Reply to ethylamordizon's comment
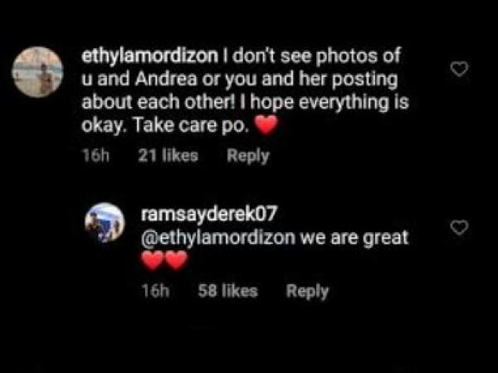This screenshot has width=498, height=373. [248, 156]
